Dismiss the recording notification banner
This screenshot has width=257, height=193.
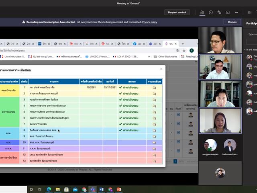232,22
